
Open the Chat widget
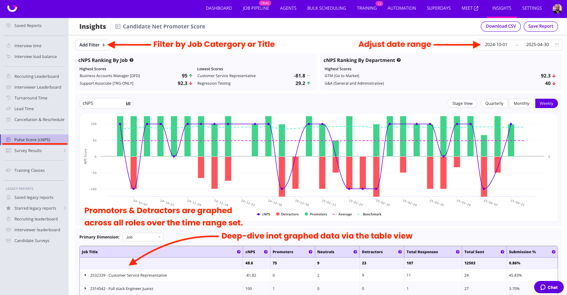[x=549, y=287]
